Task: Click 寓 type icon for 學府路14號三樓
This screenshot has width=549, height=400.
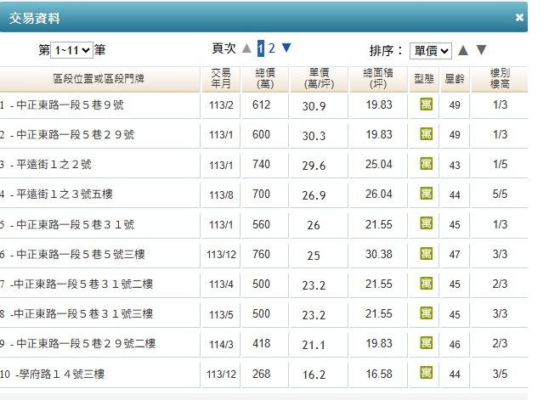Action: [x=426, y=373]
